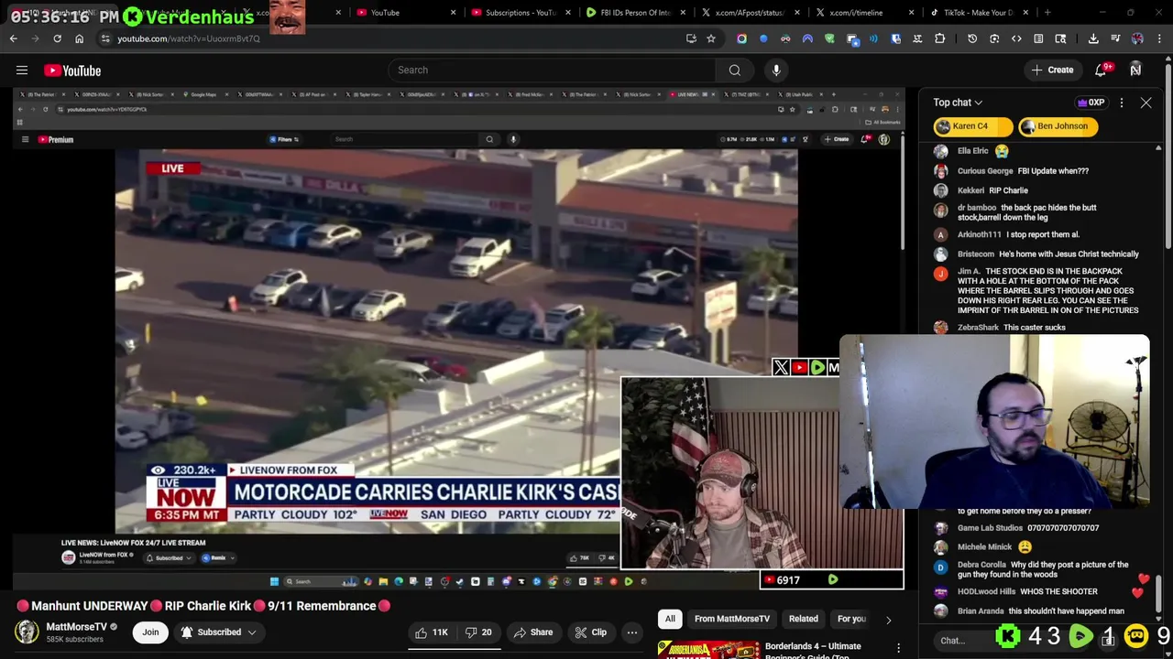Open the browser home page
The image size is (1173, 659).
pyautogui.click(x=79, y=38)
